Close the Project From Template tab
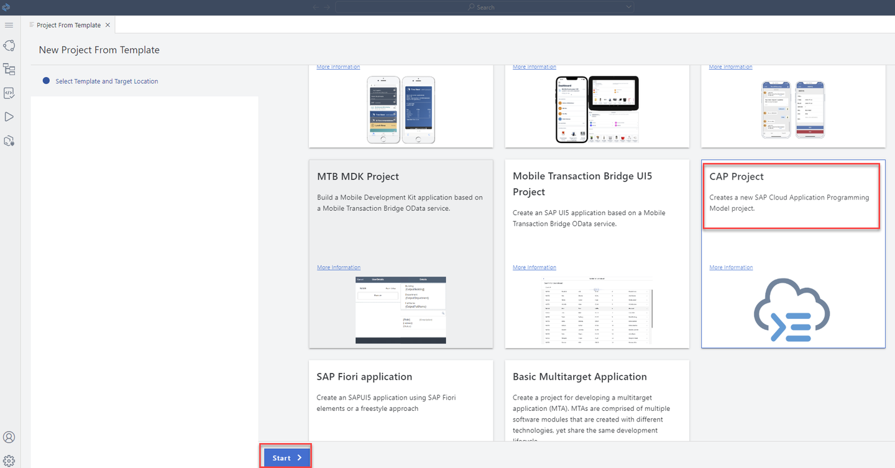Image resolution: width=895 pixels, height=468 pixels. point(108,25)
